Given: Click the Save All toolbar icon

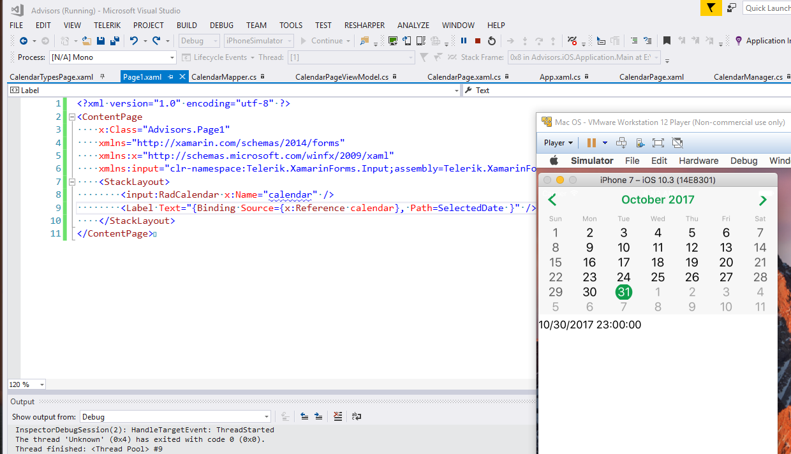Looking at the screenshot, I should (x=115, y=41).
